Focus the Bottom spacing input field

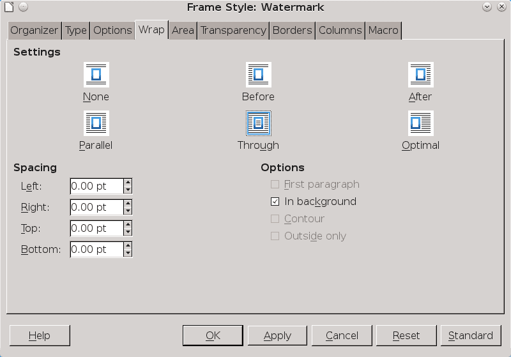[96, 250]
